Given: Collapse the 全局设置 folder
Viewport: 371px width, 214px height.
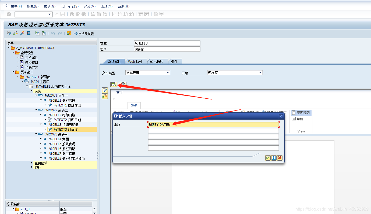Looking at the screenshot, I should click(x=13, y=53).
